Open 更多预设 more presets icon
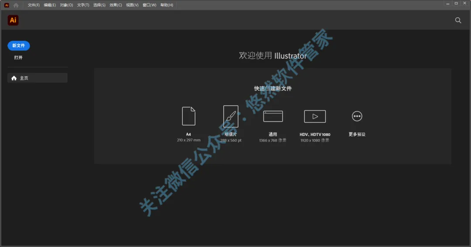 357,116
